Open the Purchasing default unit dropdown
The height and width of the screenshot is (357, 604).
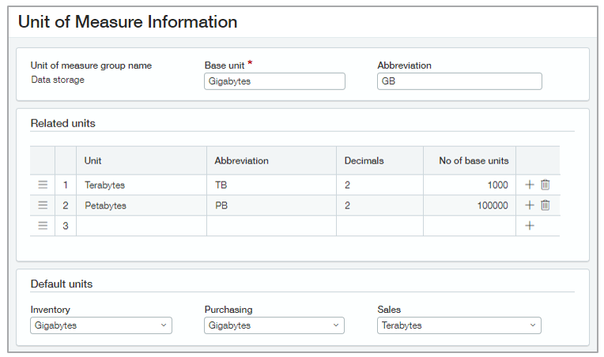[274, 325]
